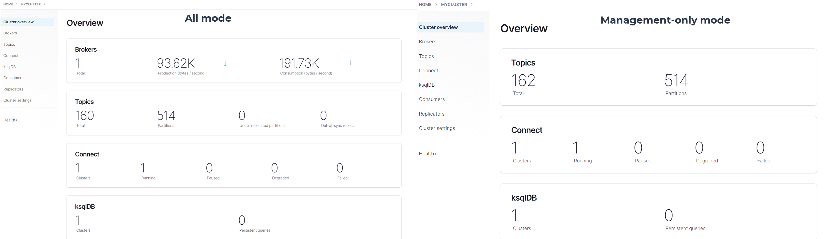Select Connect in the All mode sidebar
This screenshot has width=824, height=239.
point(11,55)
